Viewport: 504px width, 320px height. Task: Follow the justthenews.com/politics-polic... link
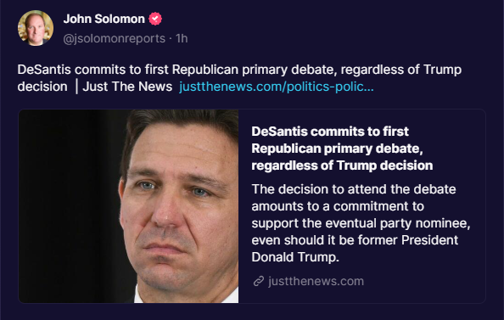pyautogui.click(x=277, y=87)
